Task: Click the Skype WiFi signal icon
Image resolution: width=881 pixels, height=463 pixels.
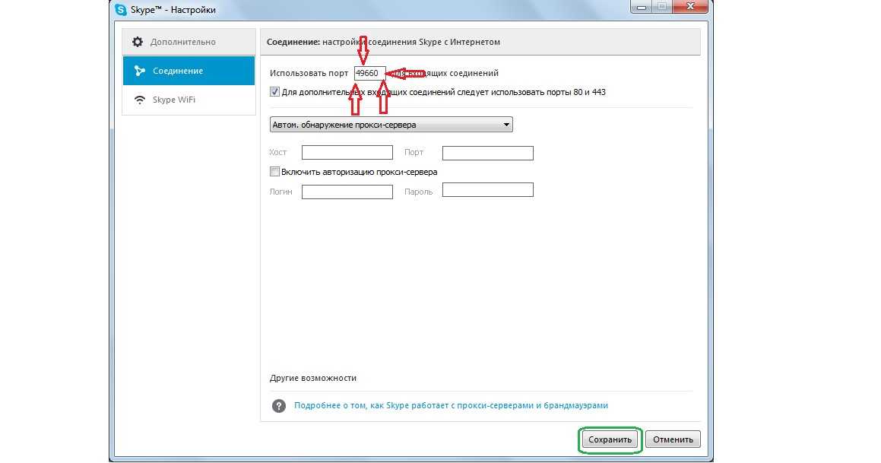Action: pyautogui.click(x=139, y=100)
